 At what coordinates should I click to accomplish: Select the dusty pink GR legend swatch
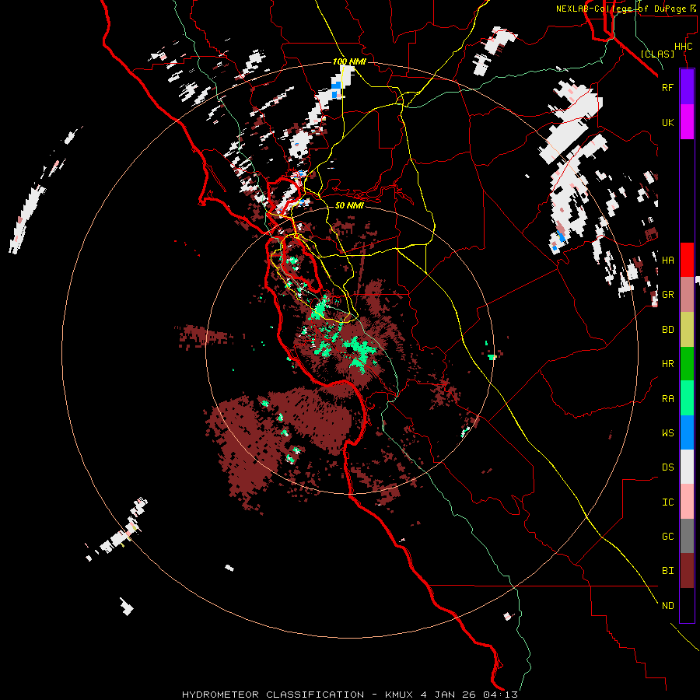(x=687, y=295)
